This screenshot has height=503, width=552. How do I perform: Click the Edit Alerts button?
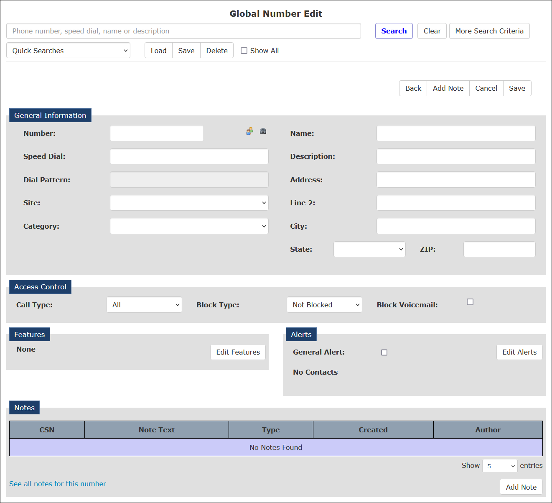tap(519, 352)
